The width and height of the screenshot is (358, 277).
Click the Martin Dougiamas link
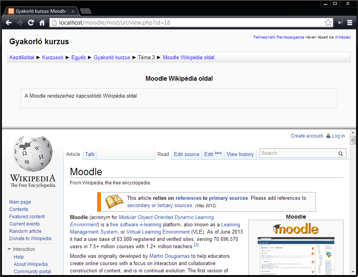coord(169,256)
